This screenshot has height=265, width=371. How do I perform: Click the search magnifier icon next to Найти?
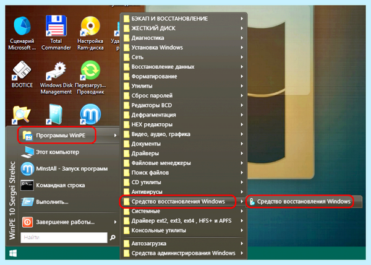coord(113,237)
